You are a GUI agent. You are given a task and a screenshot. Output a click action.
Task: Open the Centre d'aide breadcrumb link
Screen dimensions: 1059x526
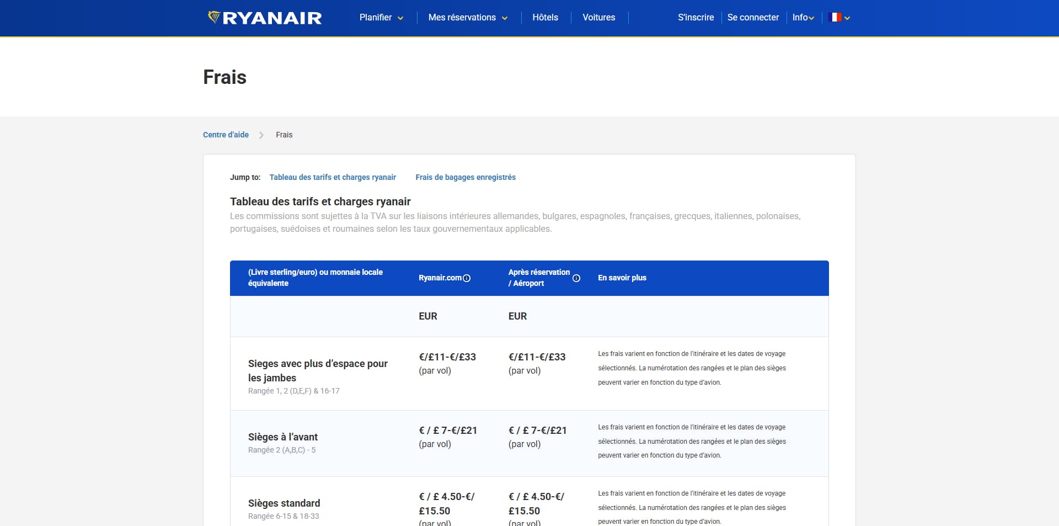(226, 135)
